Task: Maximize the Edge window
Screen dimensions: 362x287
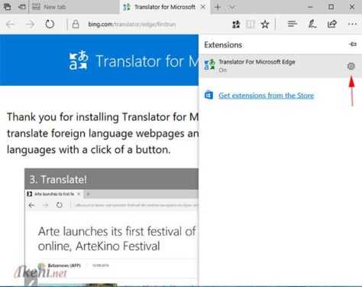Action: [x=331, y=7]
